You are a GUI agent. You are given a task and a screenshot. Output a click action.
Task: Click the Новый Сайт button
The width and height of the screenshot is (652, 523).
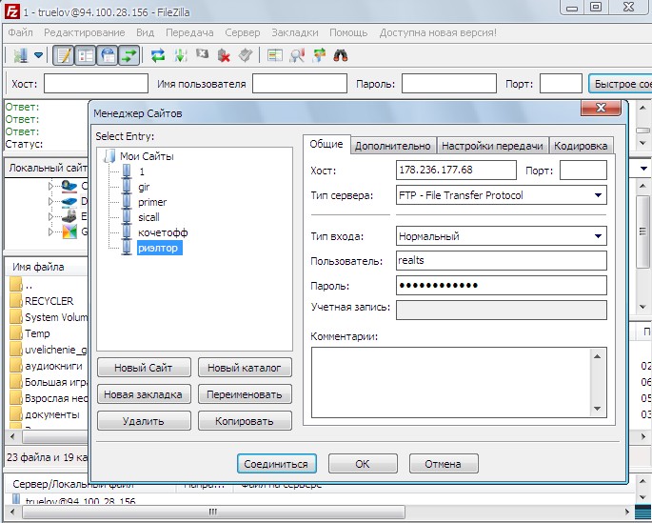144,368
